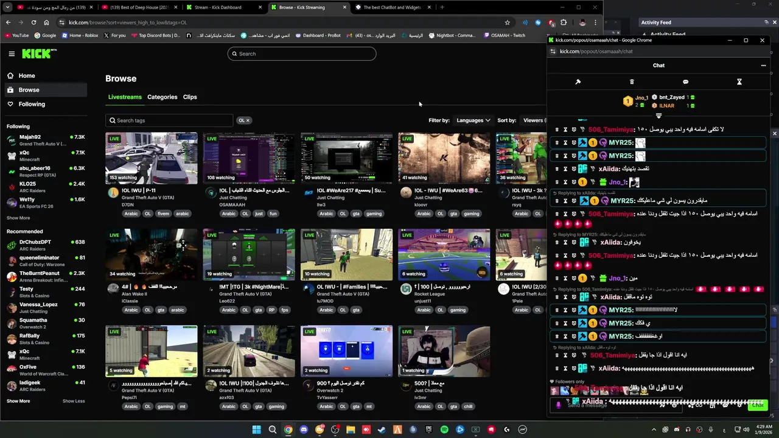This screenshot has height=438, width=779.
Task: Reload the Kick browse page
Action: [33, 23]
